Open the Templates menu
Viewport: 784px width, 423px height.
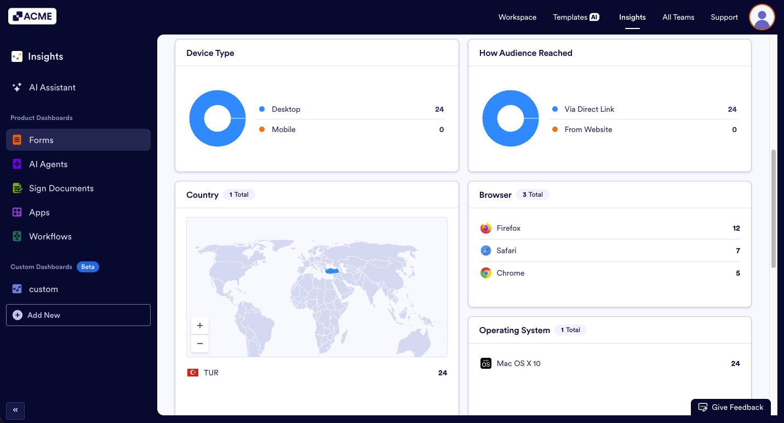pos(576,17)
